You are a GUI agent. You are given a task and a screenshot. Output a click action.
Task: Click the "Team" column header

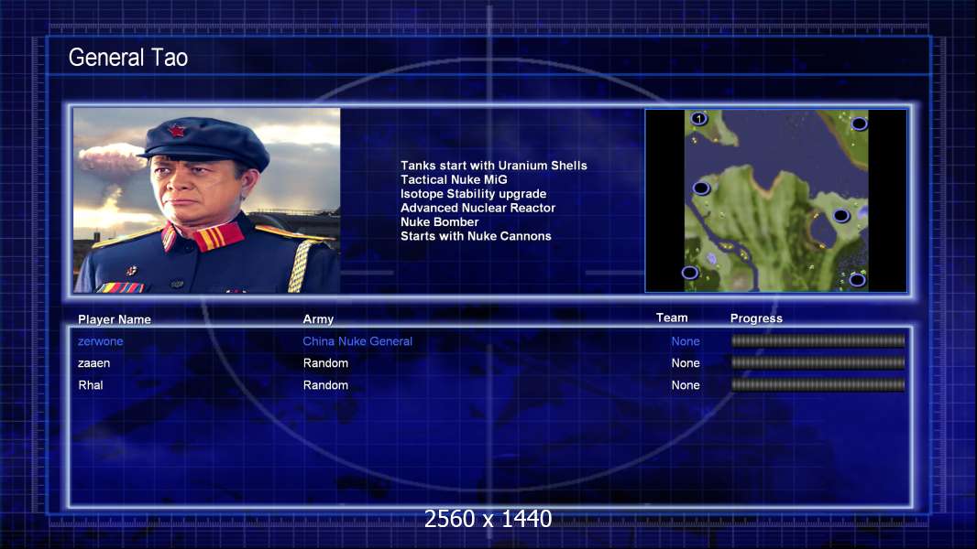coord(672,318)
